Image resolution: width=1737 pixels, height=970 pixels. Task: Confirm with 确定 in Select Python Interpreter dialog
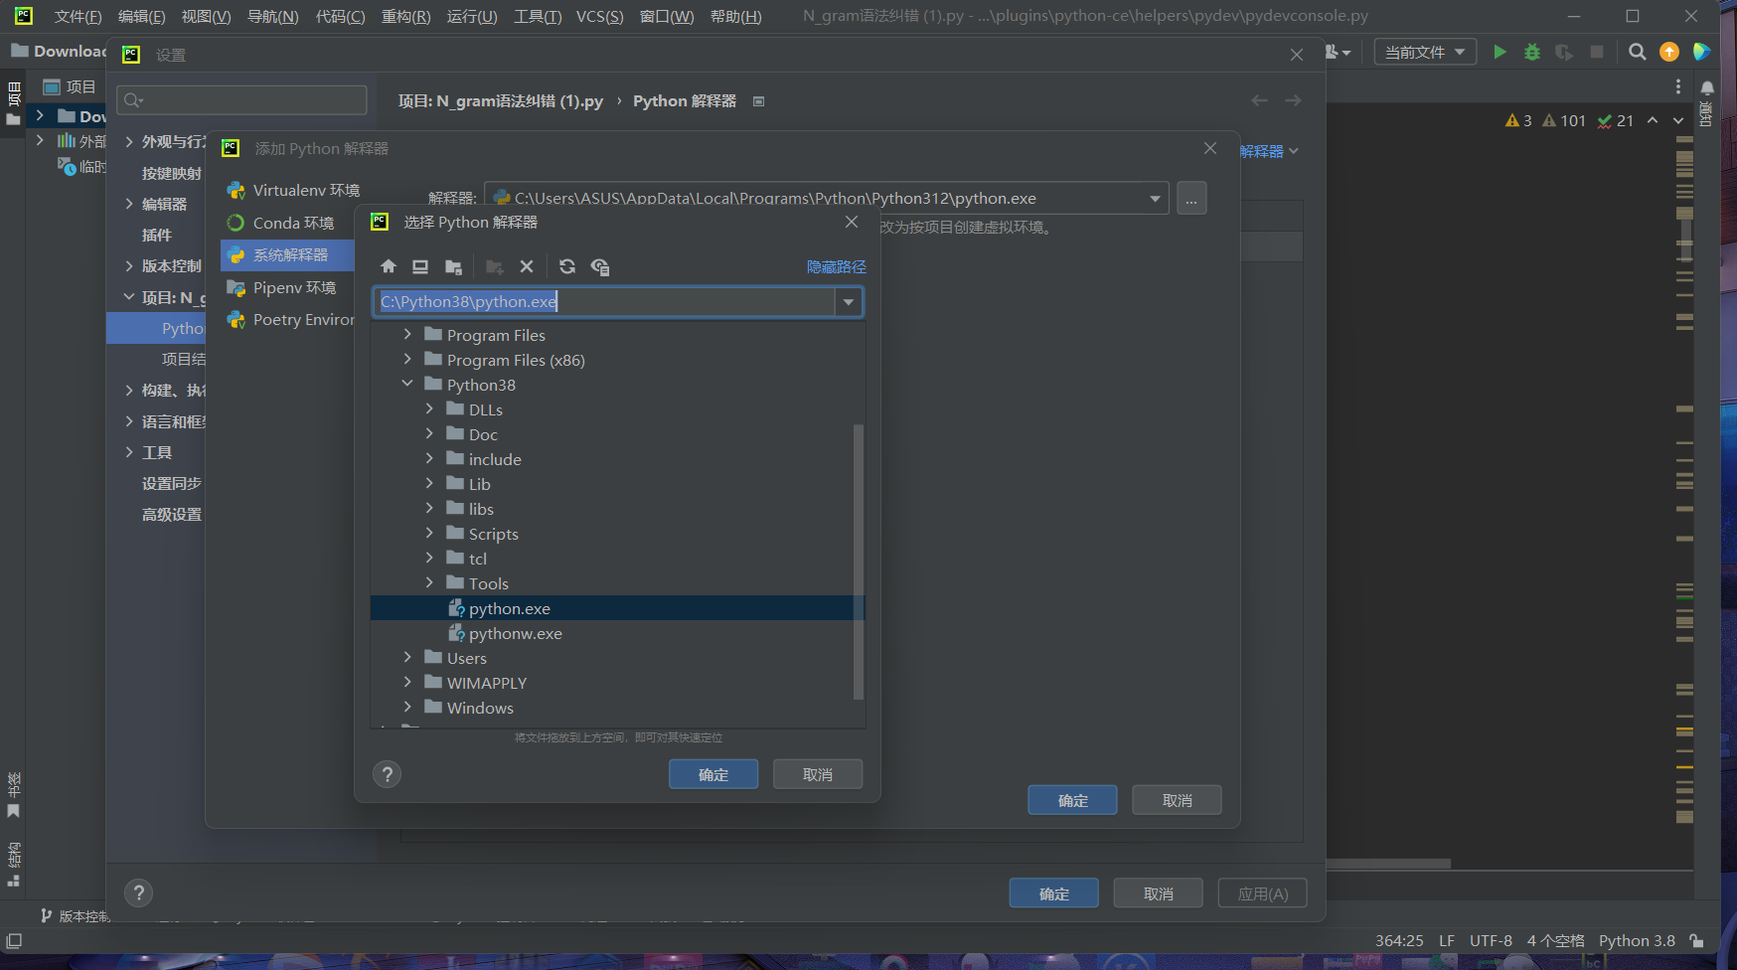coord(713,774)
